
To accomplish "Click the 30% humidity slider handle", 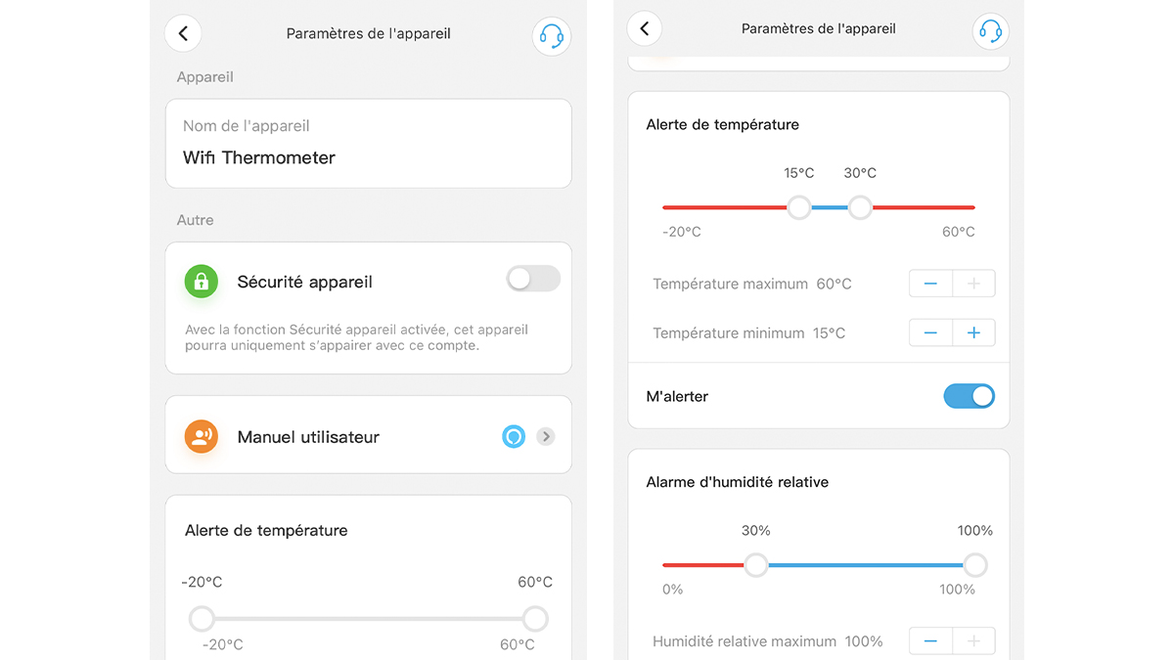I will [x=755, y=565].
